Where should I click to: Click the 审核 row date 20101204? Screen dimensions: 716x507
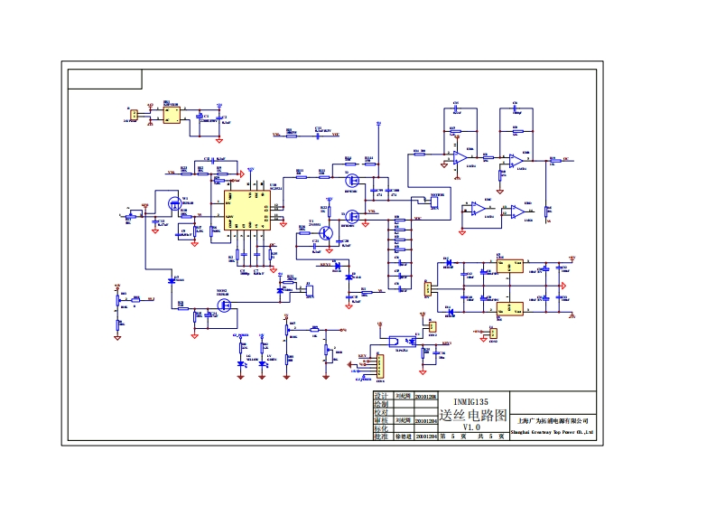pos(425,421)
